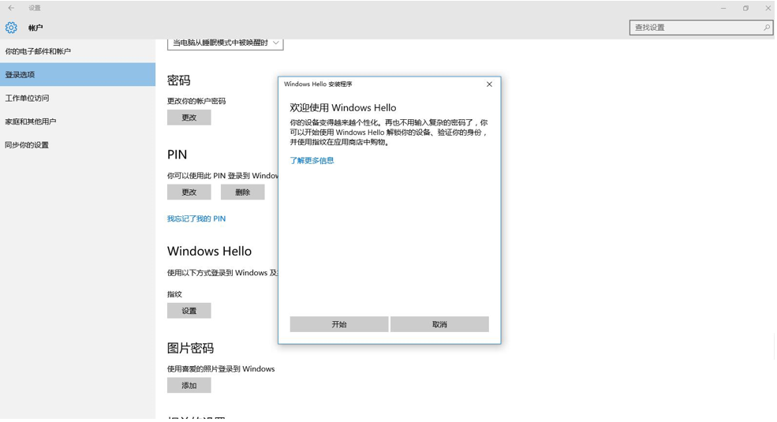Click the magnifier icon in the search box
Viewport: 777px width, 422px height.
click(x=765, y=28)
